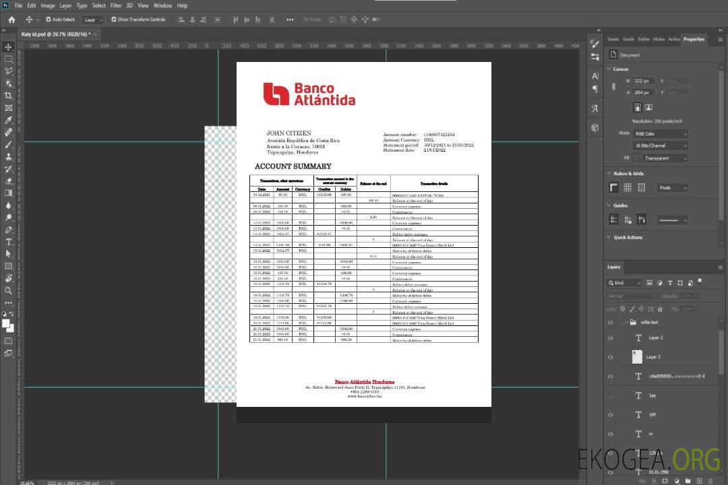Viewport: 728px width, 485px height.
Task: Open the Window menu
Action: coord(162,5)
